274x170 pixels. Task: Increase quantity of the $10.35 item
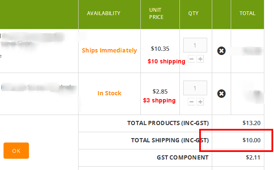point(200,59)
